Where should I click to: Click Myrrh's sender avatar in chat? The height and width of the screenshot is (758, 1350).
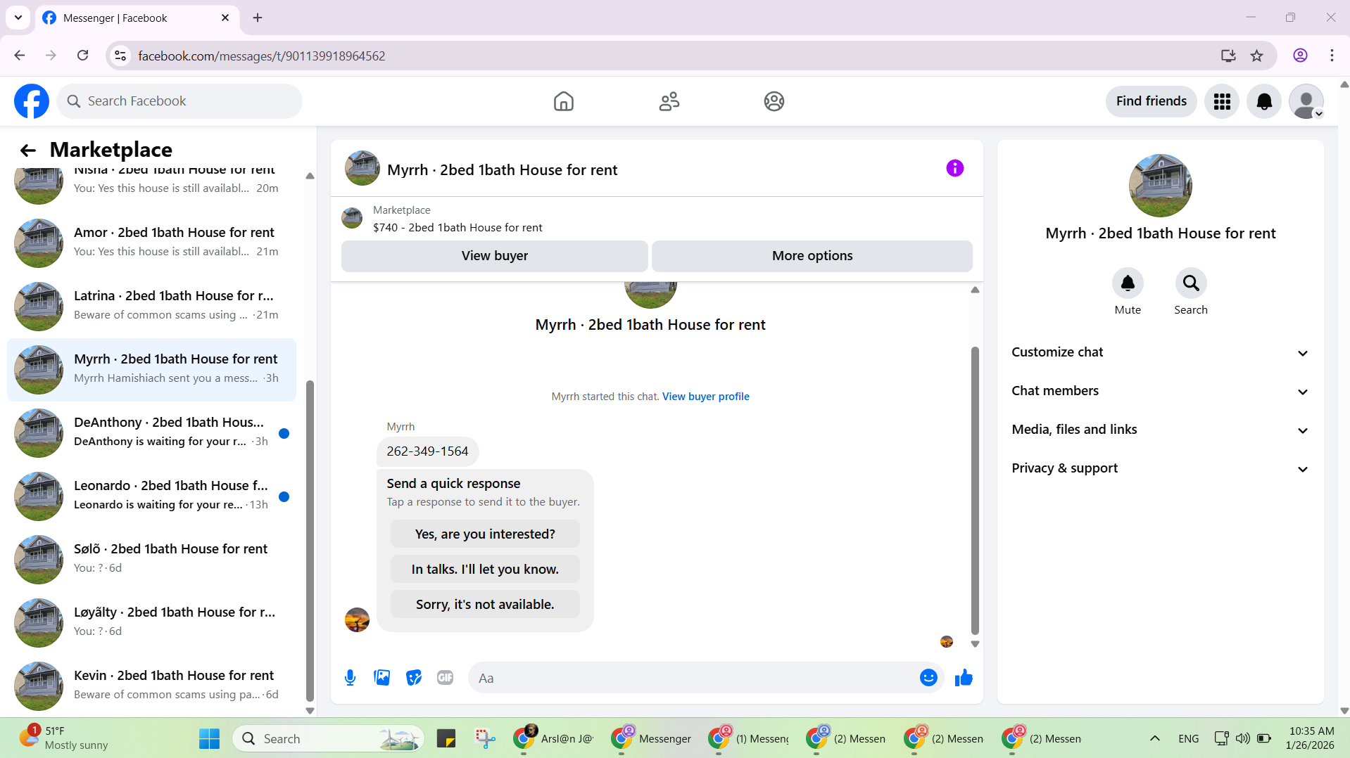[x=357, y=620]
